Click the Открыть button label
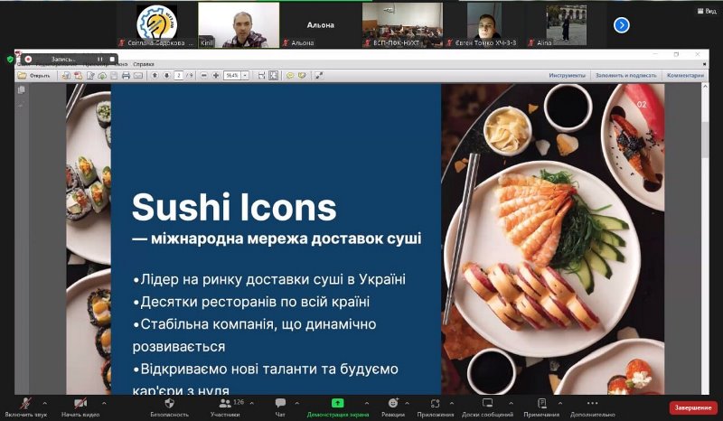Image resolution: width=723 pixels, height=421 pixels. point(40,76)
